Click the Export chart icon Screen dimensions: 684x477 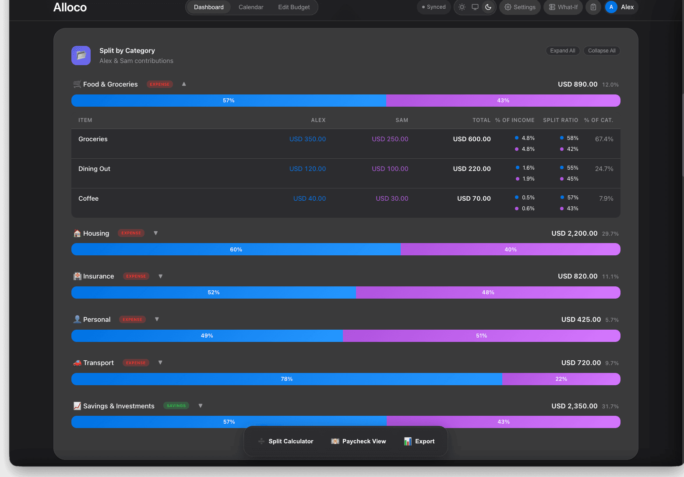[x=408, y=441]
